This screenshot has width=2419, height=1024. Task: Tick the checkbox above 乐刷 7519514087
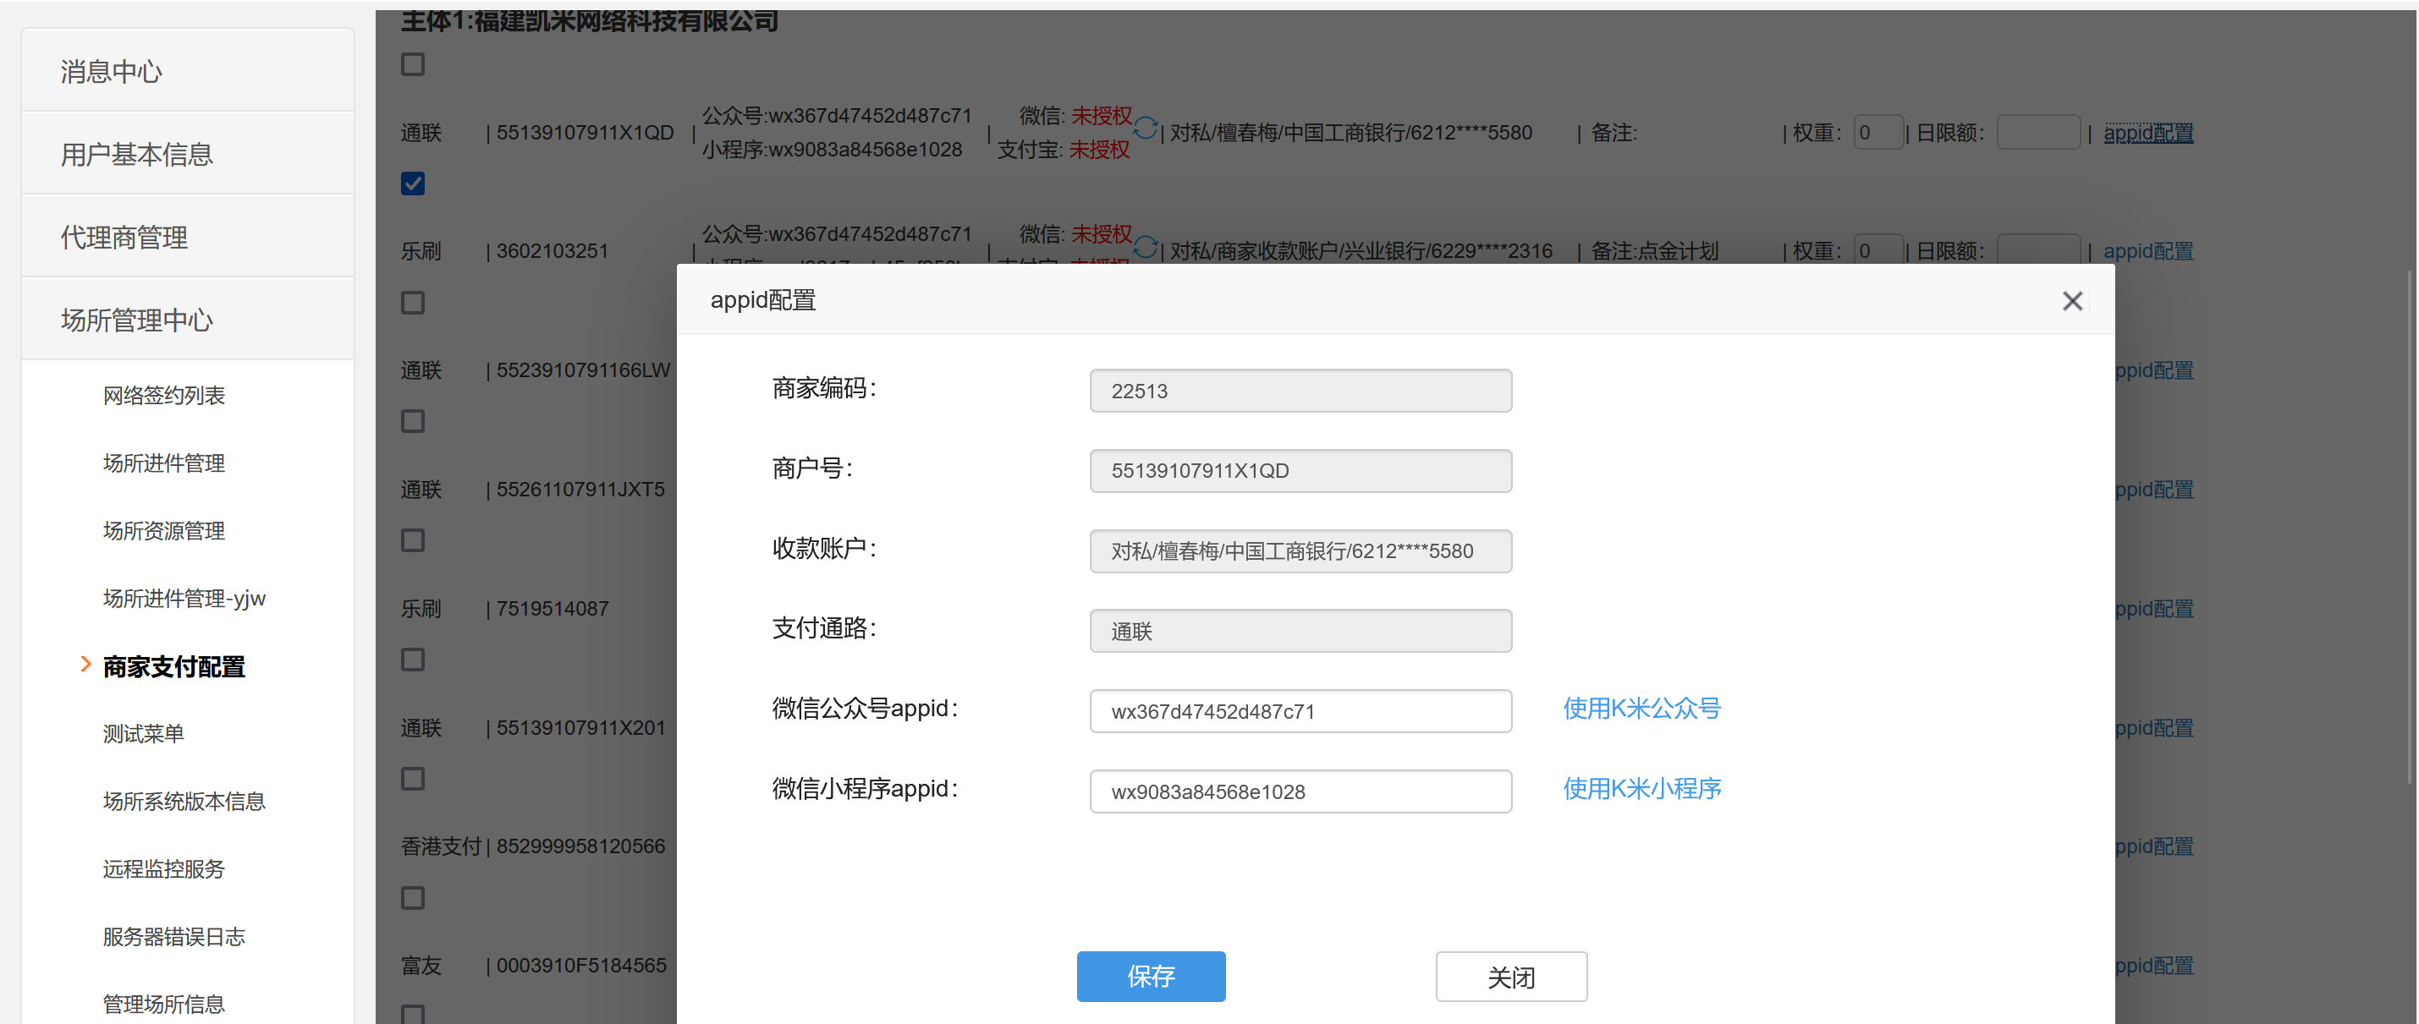(x=413, y=540)
